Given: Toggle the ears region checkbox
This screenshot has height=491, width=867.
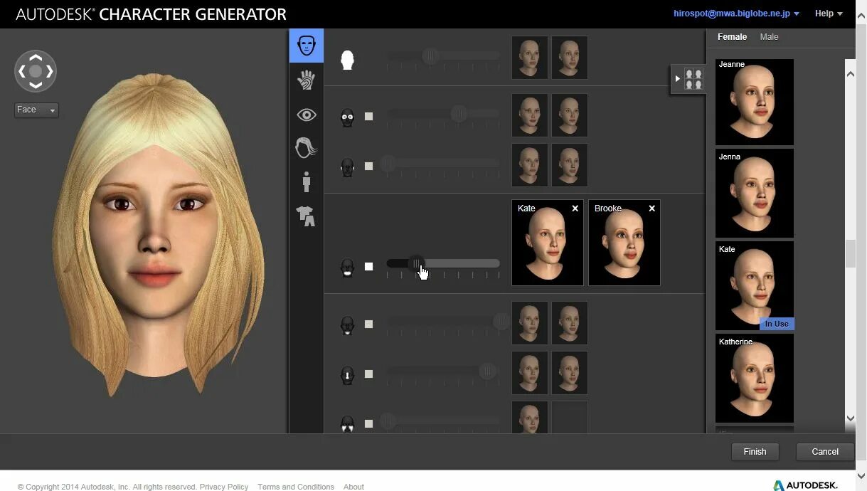Looking at the screenshot, I should click(368, 166).
